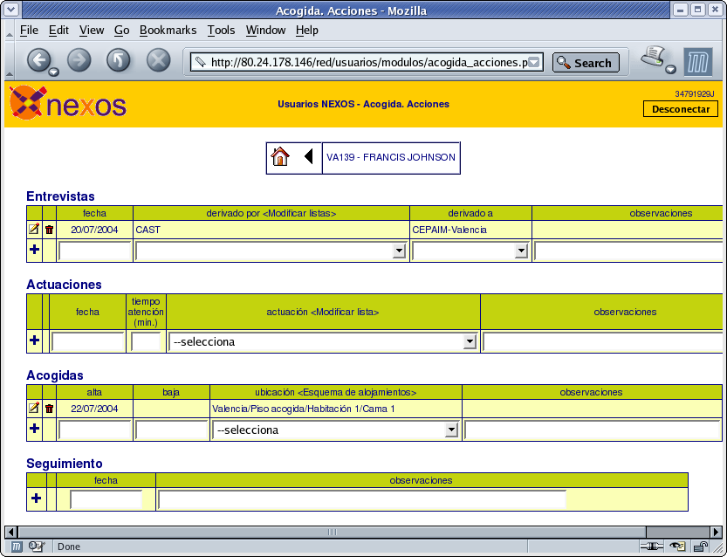This screenshot has width=727, height=557.
Task: Open the Back button history dropdown arrow
Action: 54,72
